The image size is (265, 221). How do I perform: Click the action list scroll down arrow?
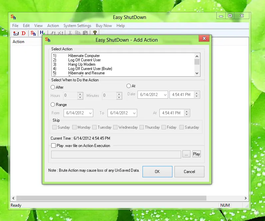pos(197,73)
